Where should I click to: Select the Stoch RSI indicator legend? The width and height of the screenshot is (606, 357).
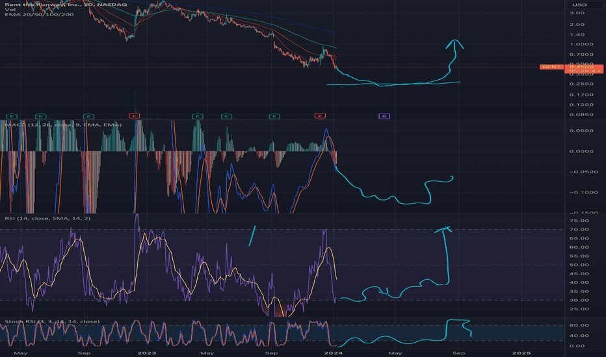click(x=52, y=321)
